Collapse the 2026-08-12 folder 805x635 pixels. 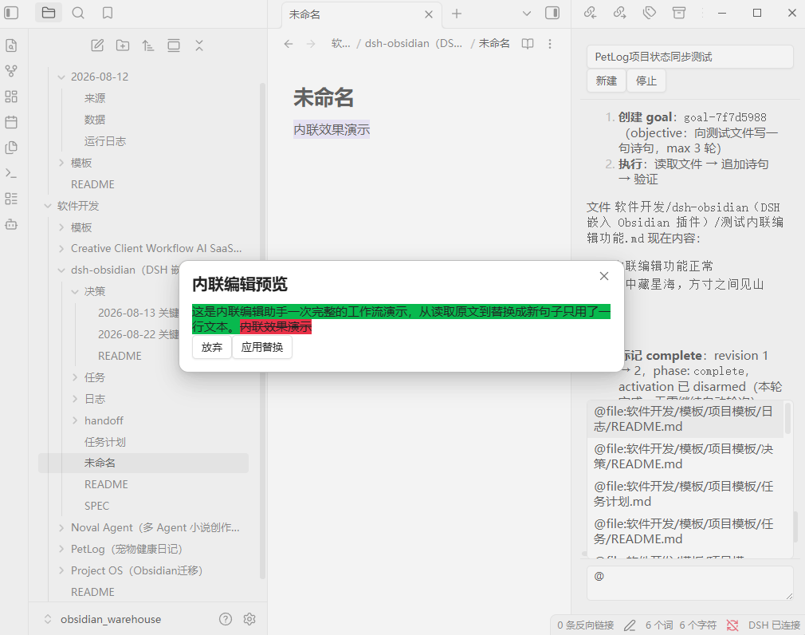(61, 77)
